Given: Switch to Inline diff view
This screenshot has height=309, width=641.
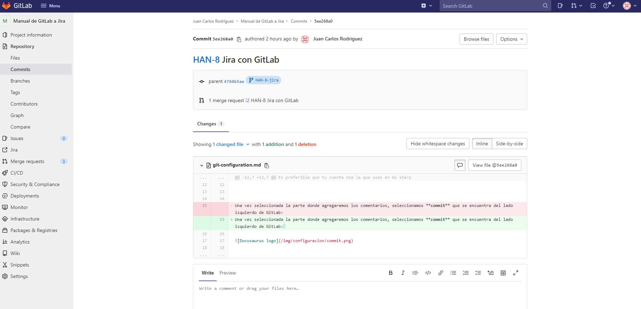Looking at the screenshot, I should 482,144.
